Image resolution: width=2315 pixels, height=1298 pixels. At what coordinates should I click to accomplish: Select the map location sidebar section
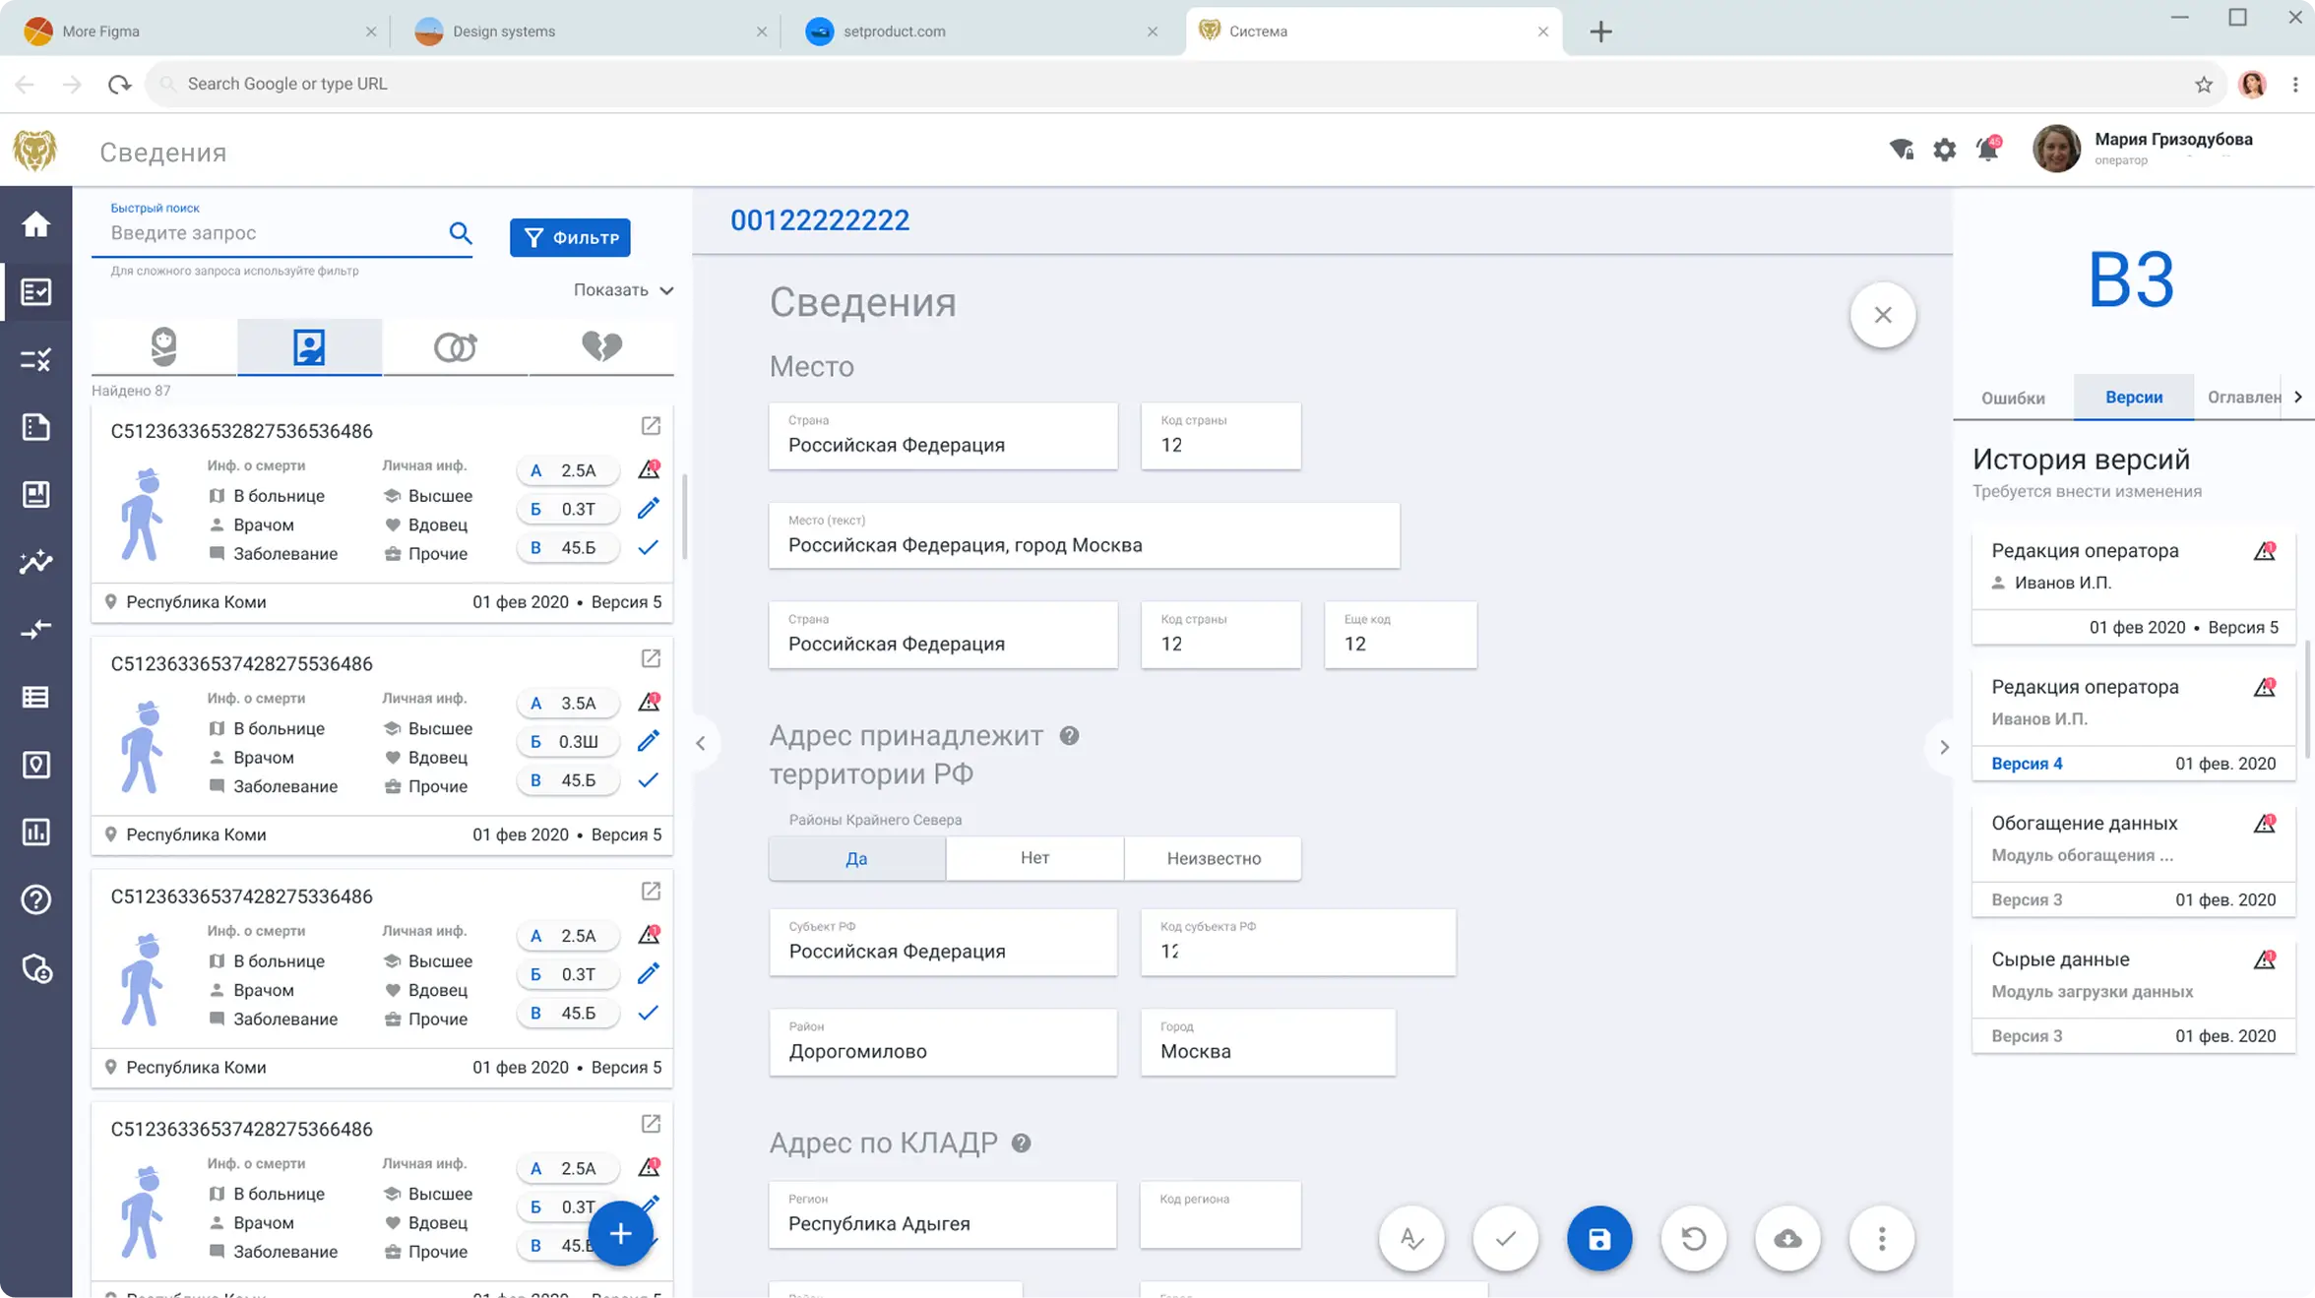[35, 765]
